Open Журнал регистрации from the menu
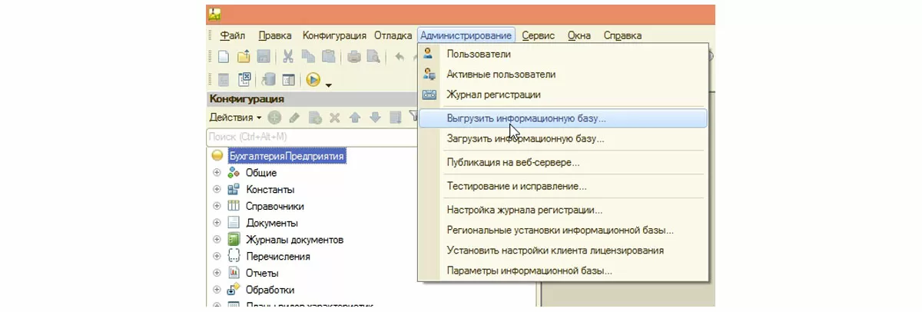The image size is (922, 312). [x=562, y=95]
